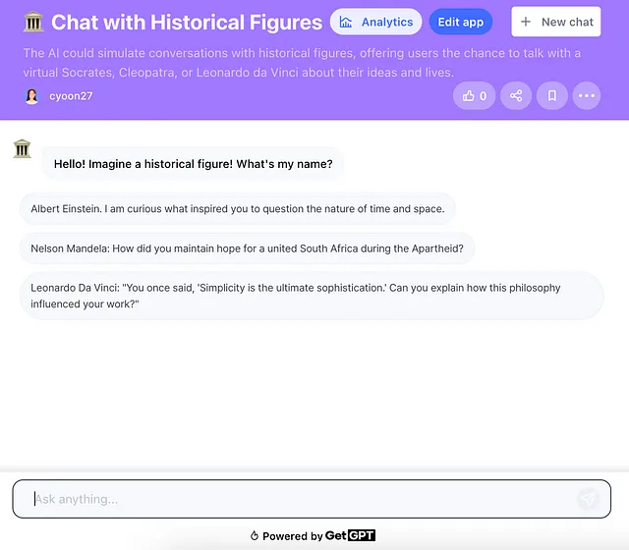
Task: Click the cyoon27 profile avatar
Action: pyautogui.click(x=31, y=96)
